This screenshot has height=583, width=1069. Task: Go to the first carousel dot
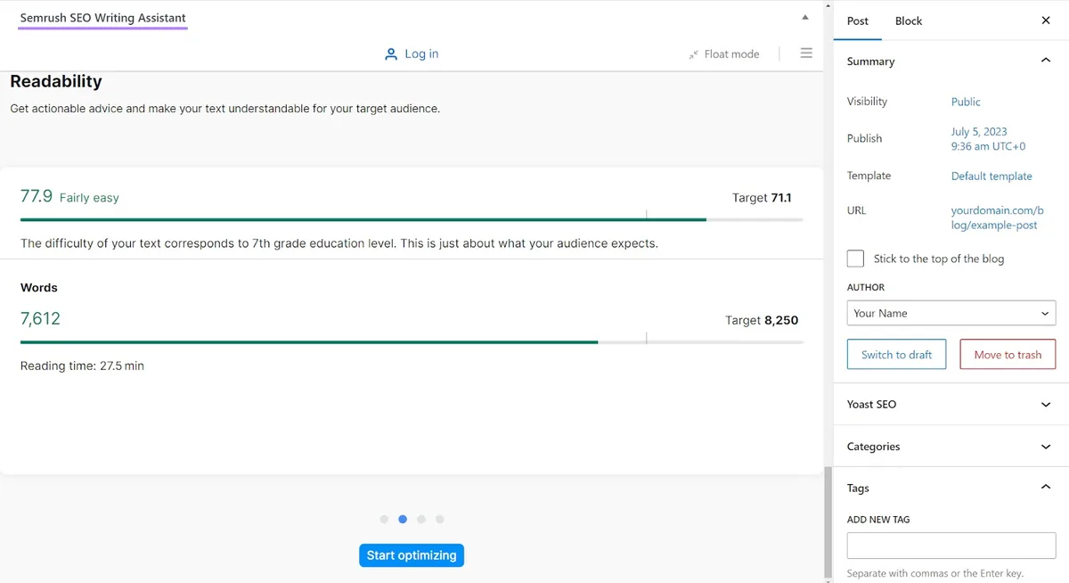(384, 519)
